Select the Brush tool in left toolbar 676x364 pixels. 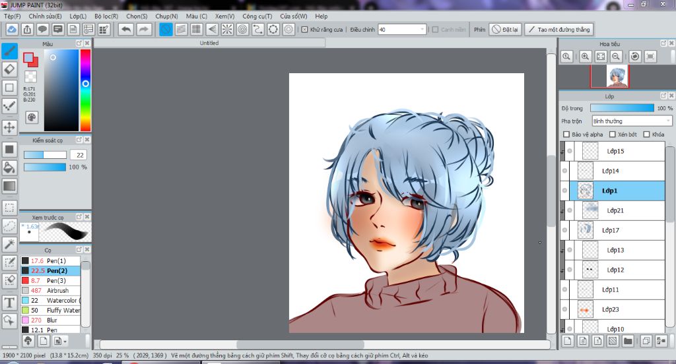point(9,51)
